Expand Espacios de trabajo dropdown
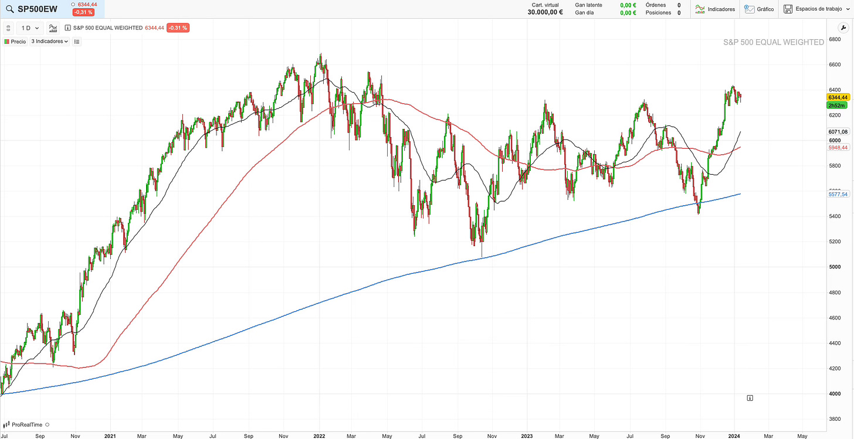854x439 pixels. [818, 9]
